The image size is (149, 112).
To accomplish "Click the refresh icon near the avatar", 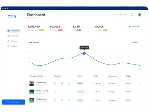I will 132,15.
